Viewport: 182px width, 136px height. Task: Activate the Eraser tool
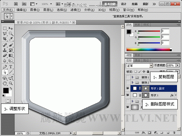(x=5, y=56)
